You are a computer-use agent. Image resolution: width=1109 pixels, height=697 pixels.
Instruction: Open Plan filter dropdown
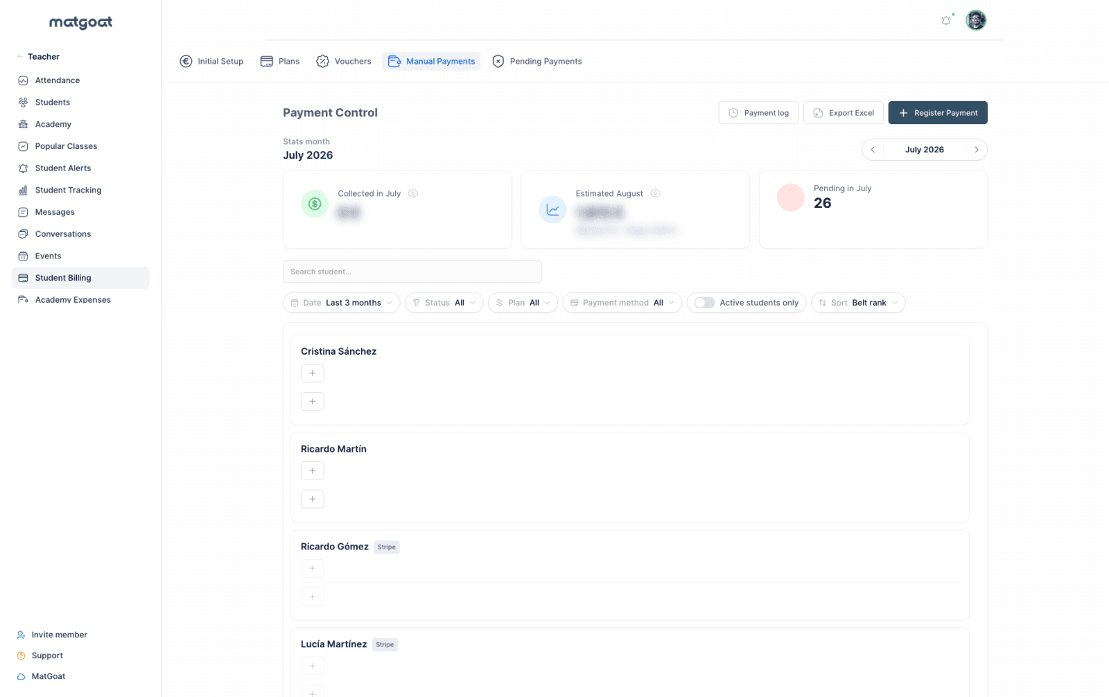tap(523, 303)
